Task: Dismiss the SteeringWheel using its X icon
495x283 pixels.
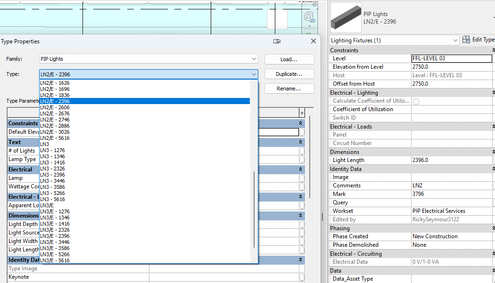Action: click(314, 5)
